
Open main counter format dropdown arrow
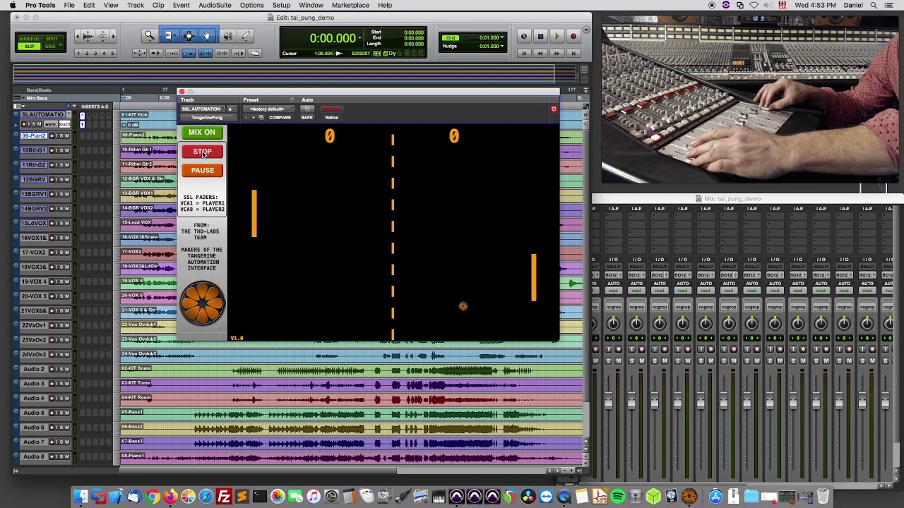360,38
